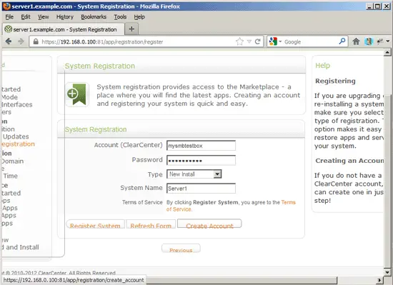Open Interfaces link in sidebar
Viewport: 393px width, 285px height.
[17, 104]
